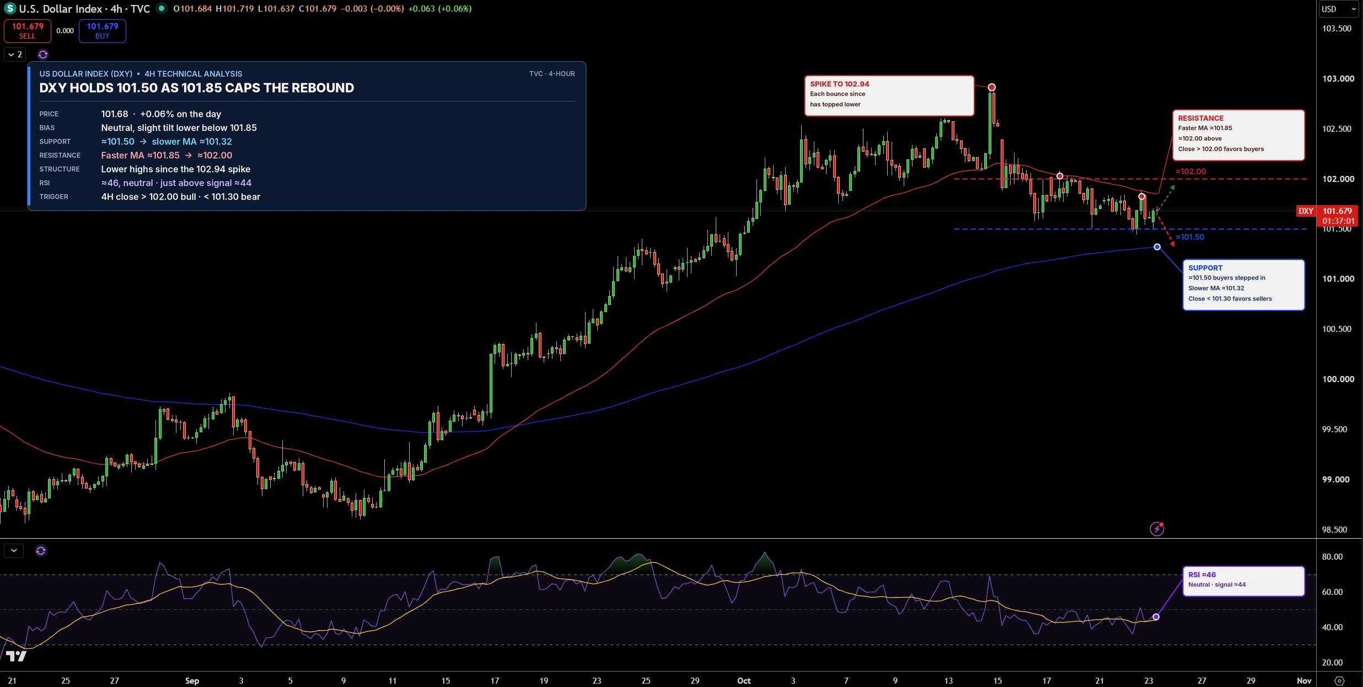Screen dimensions: 1363x687
Task: Click the blue marker on the slower MA
Action: pyautogui.click(x=1157, y=246)
